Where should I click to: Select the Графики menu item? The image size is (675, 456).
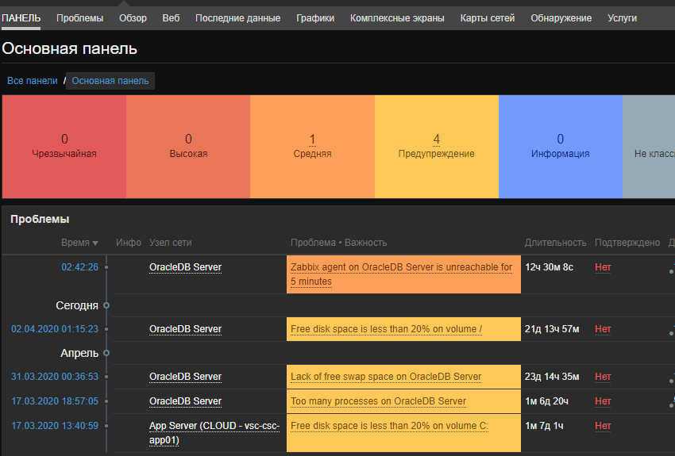(x=314, y=18)
